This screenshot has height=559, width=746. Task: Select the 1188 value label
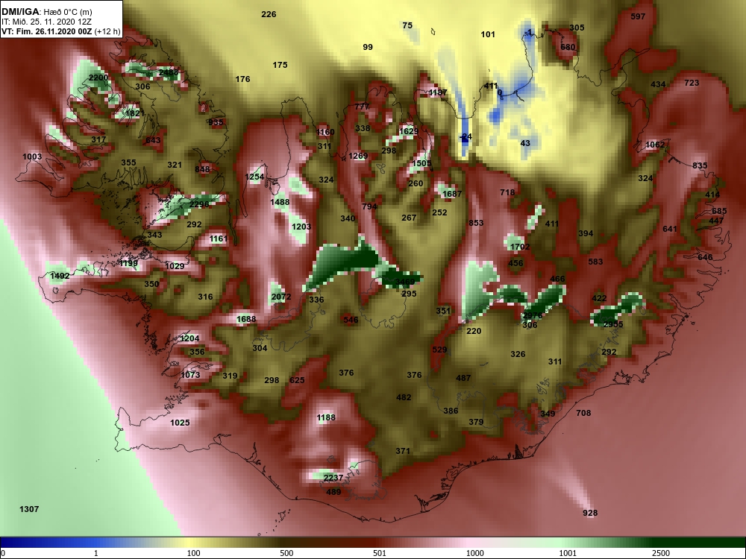(326, 417)
